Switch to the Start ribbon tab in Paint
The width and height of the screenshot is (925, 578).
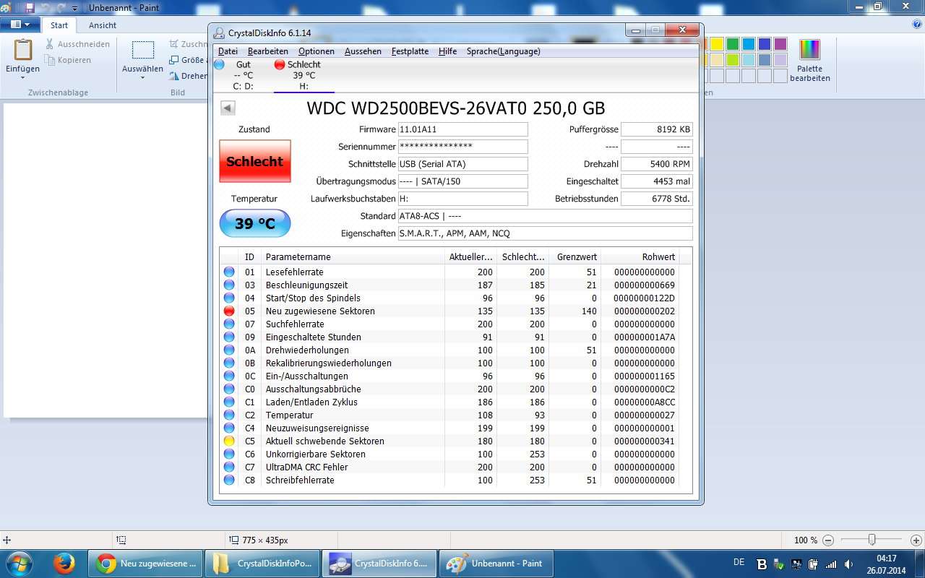point(59,25)
